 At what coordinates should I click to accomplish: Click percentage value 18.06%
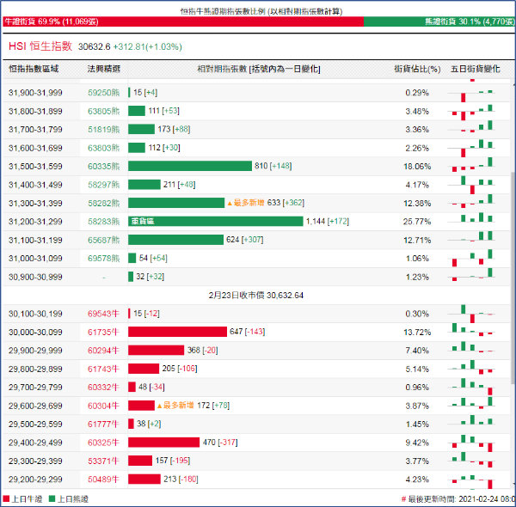(417, 167)
